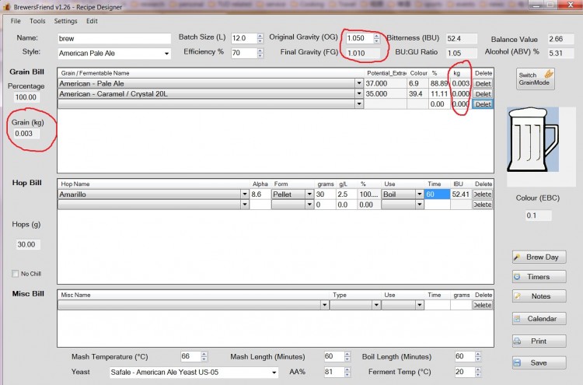The height and width of the screenshot is (385, 583).
Task: Click the Brew Day pencil icon
Action: 517,257
